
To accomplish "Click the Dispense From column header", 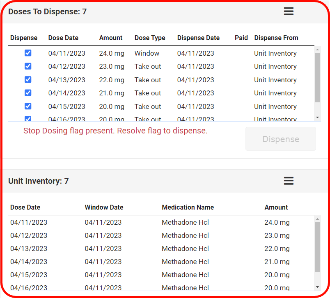I will coord(276,38).
